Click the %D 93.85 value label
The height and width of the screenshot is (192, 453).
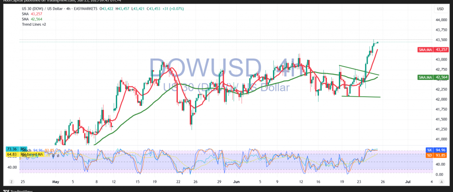point(436,155)
